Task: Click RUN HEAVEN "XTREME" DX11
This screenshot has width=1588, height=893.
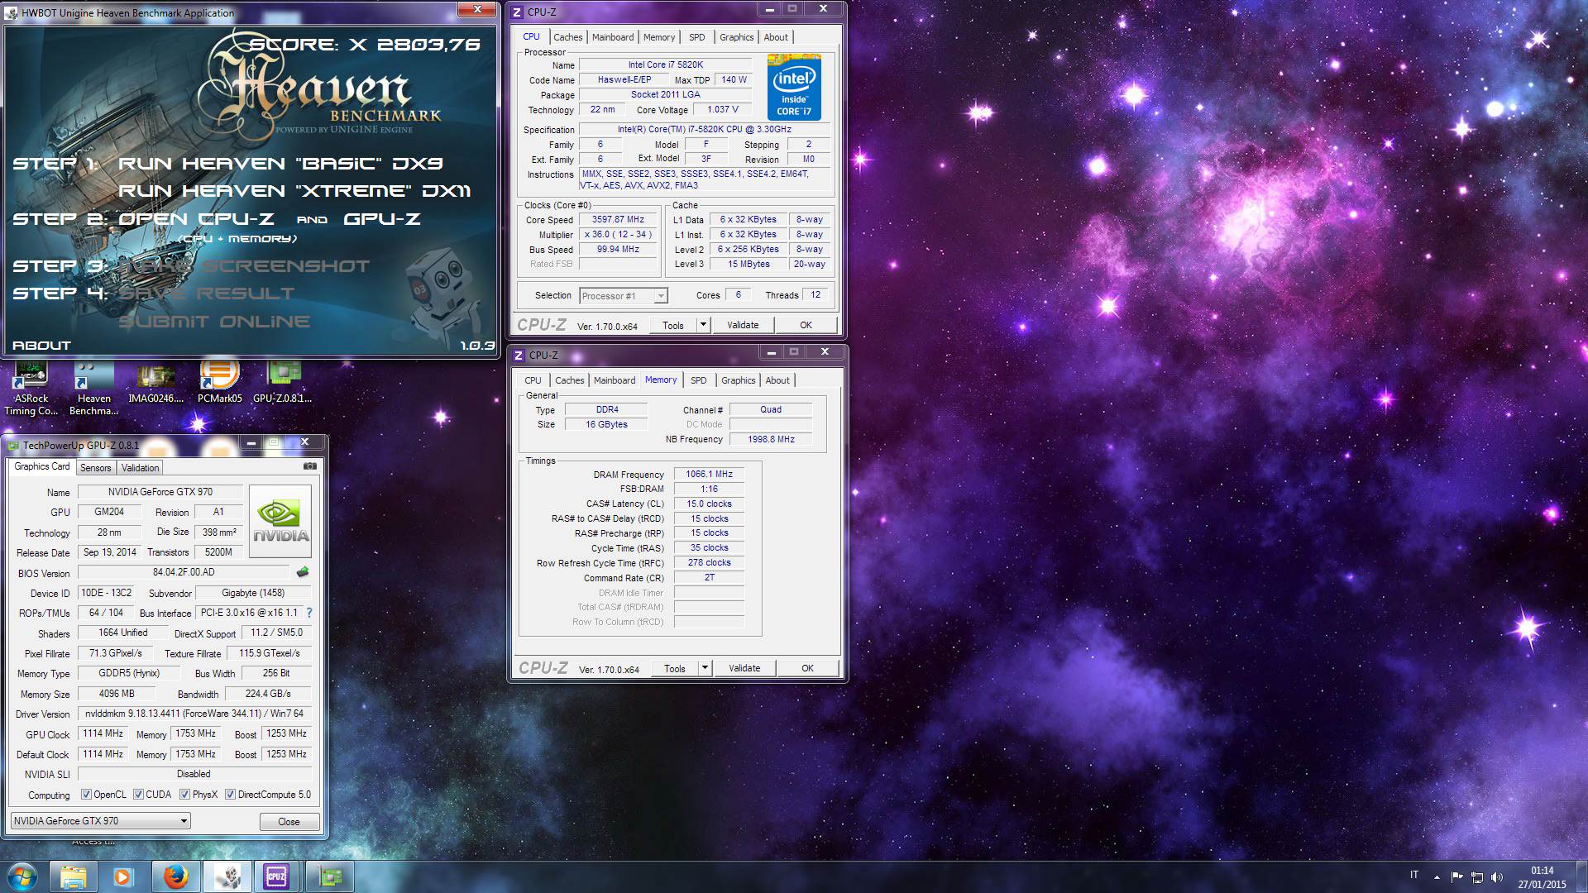Action: pyautogui.click(x=294, y=191)
